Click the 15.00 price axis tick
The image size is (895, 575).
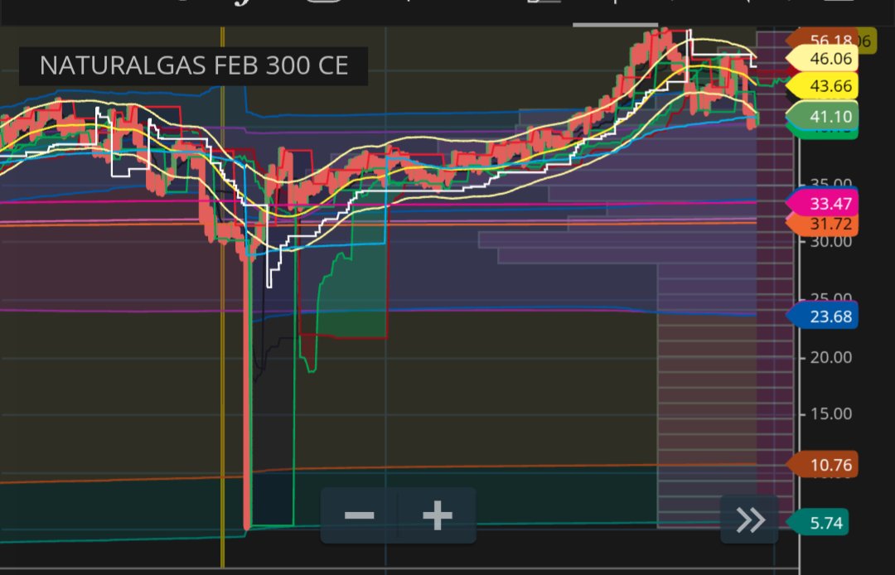(x=830, y=413)
